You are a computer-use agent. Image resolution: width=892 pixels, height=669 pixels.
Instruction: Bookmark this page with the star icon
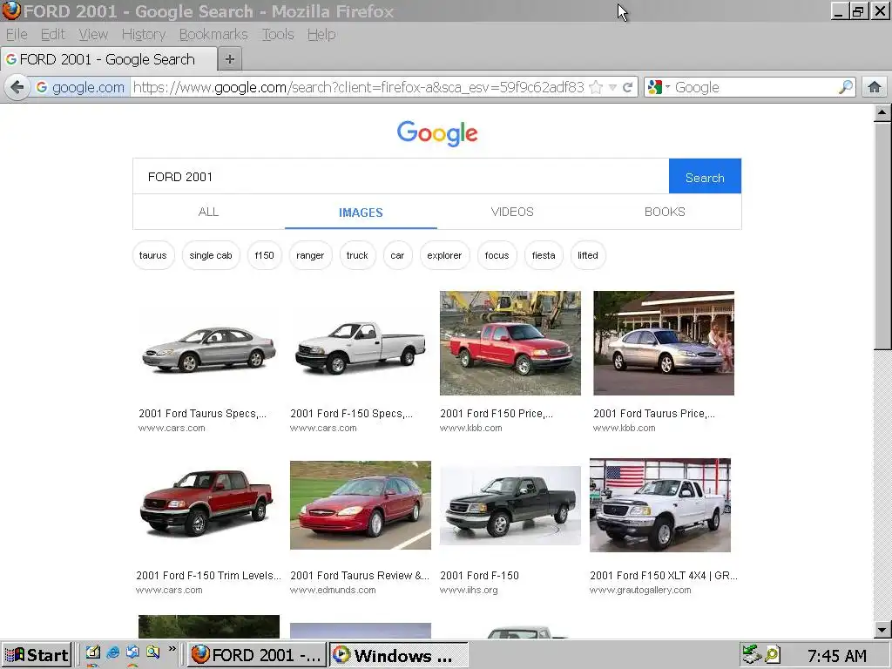[596, 87]
